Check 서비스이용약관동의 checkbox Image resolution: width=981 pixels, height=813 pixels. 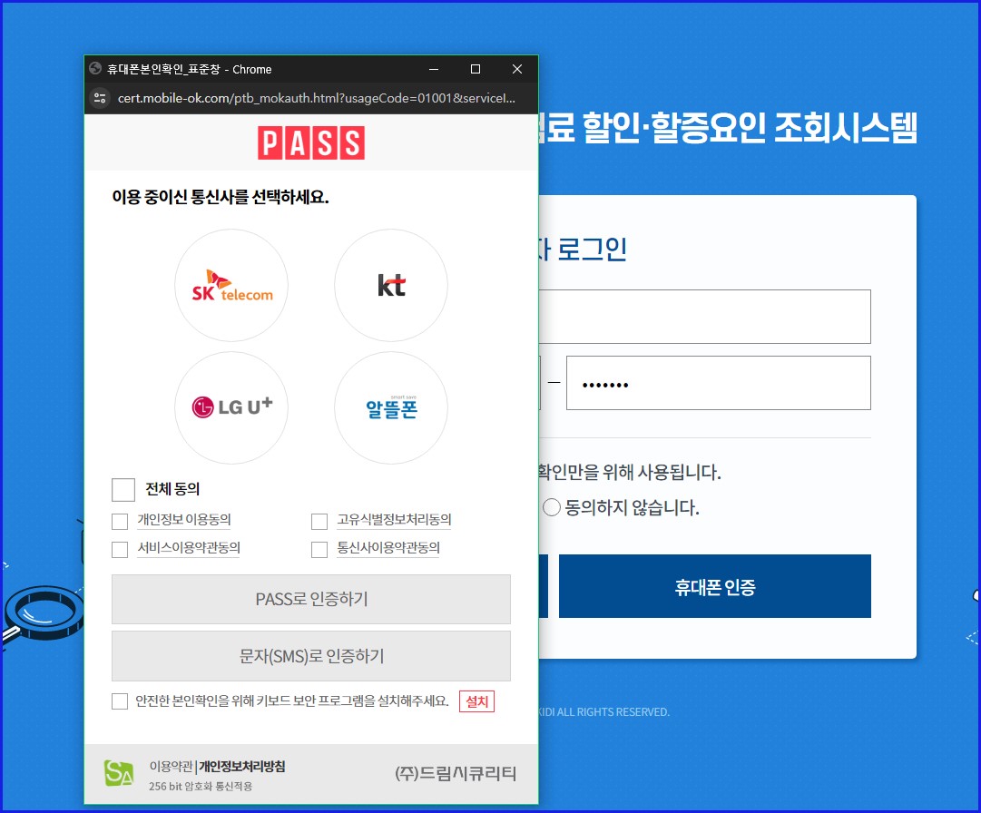120,550
